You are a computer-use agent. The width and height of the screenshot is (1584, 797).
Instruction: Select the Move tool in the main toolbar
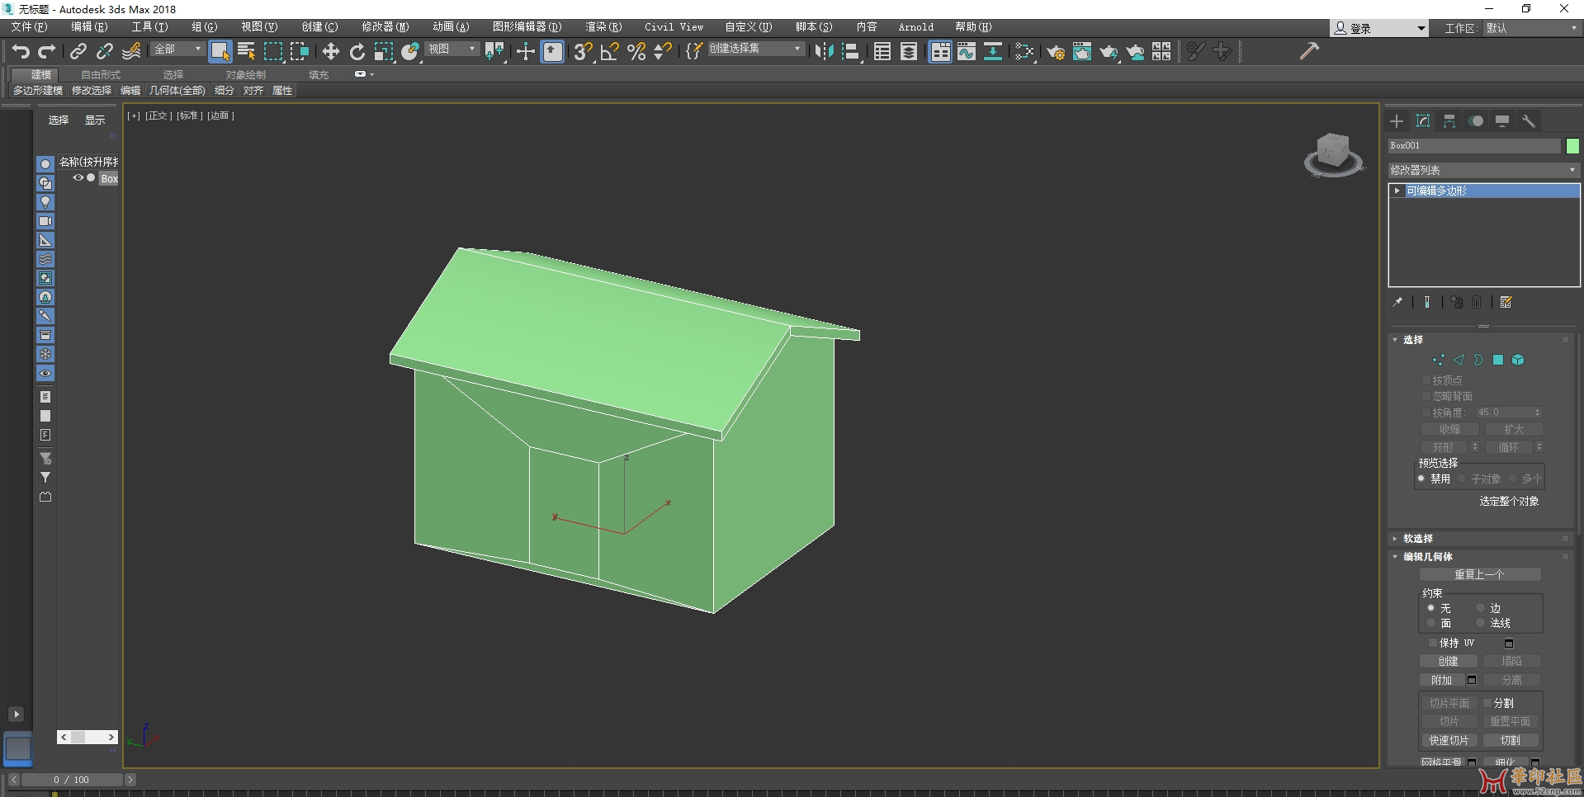(330, 52)
